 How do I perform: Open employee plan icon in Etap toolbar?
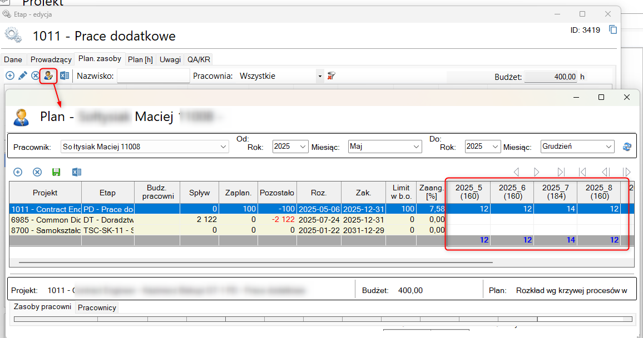tap(48, 75)
